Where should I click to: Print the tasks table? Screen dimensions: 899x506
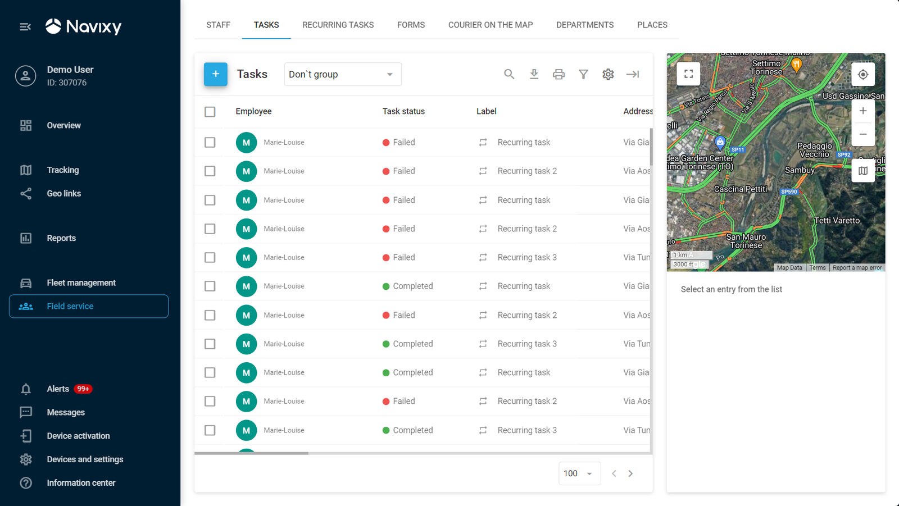559,74
